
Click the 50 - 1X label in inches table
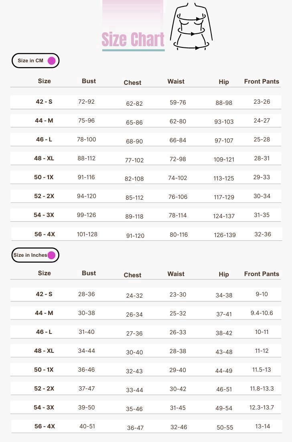[44, 370]
